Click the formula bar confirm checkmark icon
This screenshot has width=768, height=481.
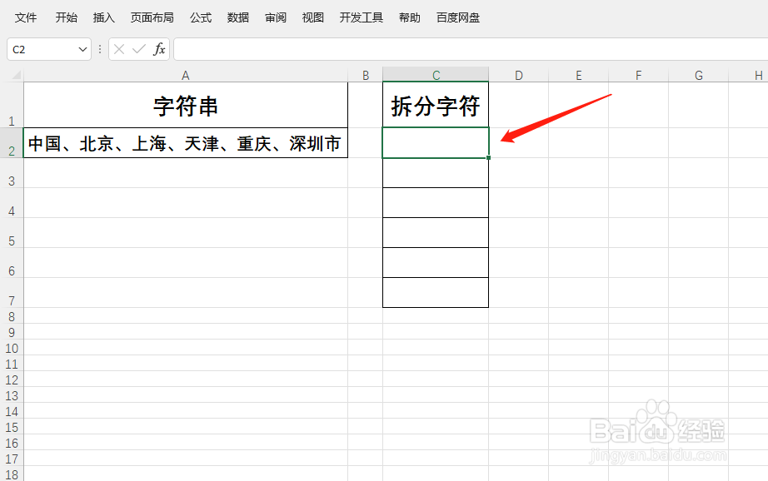pyautogui.click(x=139, y=49)
